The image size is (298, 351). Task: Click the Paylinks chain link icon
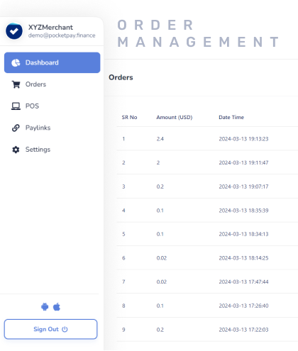[16, 128]
